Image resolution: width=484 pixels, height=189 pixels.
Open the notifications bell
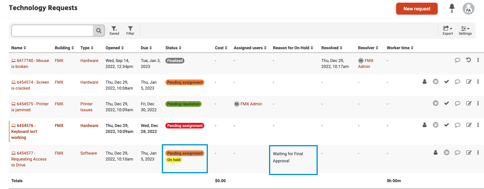452,8
